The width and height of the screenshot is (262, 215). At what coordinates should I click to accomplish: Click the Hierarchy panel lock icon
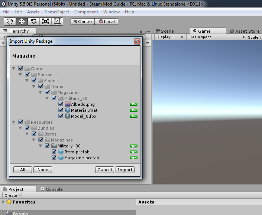click(141, 32)
